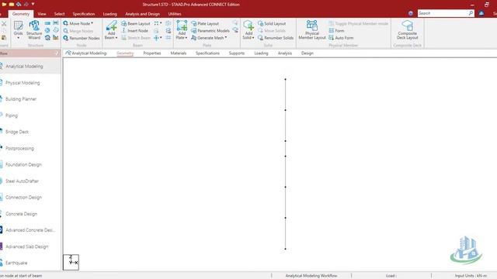Open Plate Layout

point(205,23)
